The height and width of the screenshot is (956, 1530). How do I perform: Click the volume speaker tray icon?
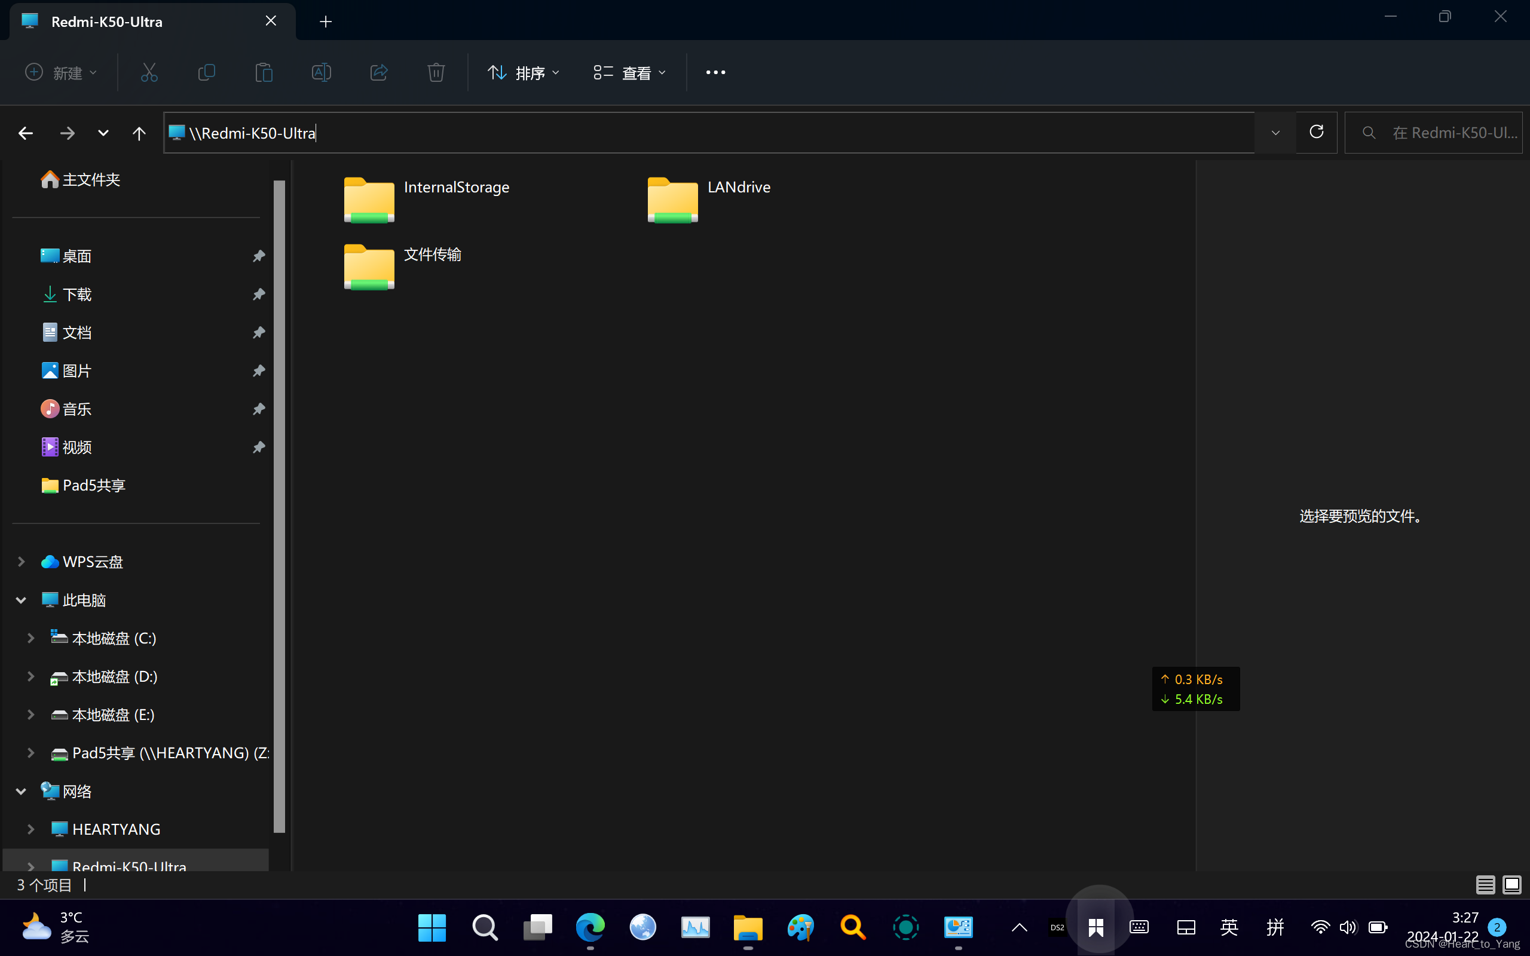point(1348,927)
